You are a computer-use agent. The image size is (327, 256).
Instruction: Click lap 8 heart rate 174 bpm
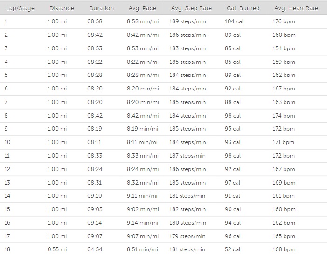click(x=284, y=116)
